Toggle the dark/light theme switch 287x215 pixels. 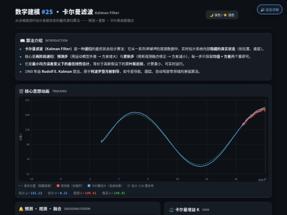click(222, 15)
